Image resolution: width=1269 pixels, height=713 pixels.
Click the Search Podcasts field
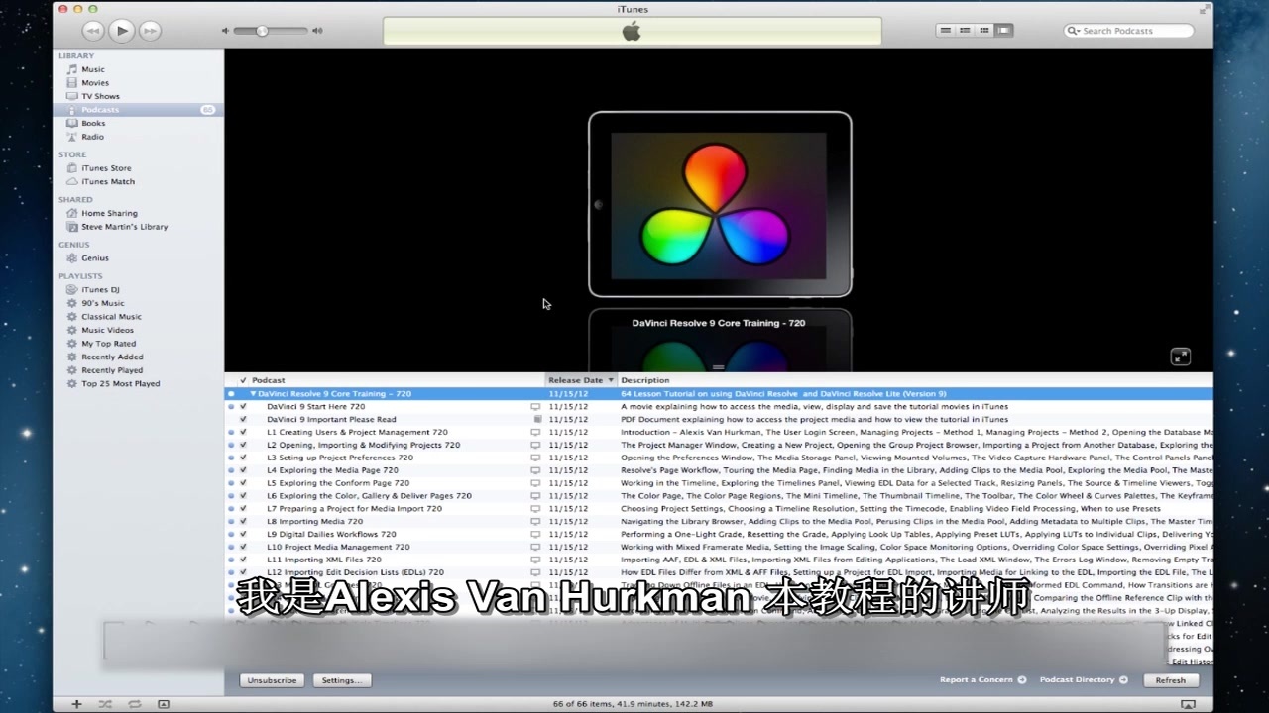click(x=1128, y=31)
